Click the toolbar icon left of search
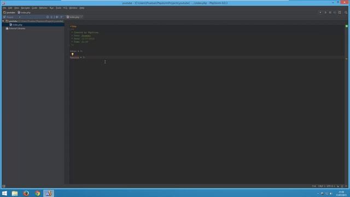 340,13
